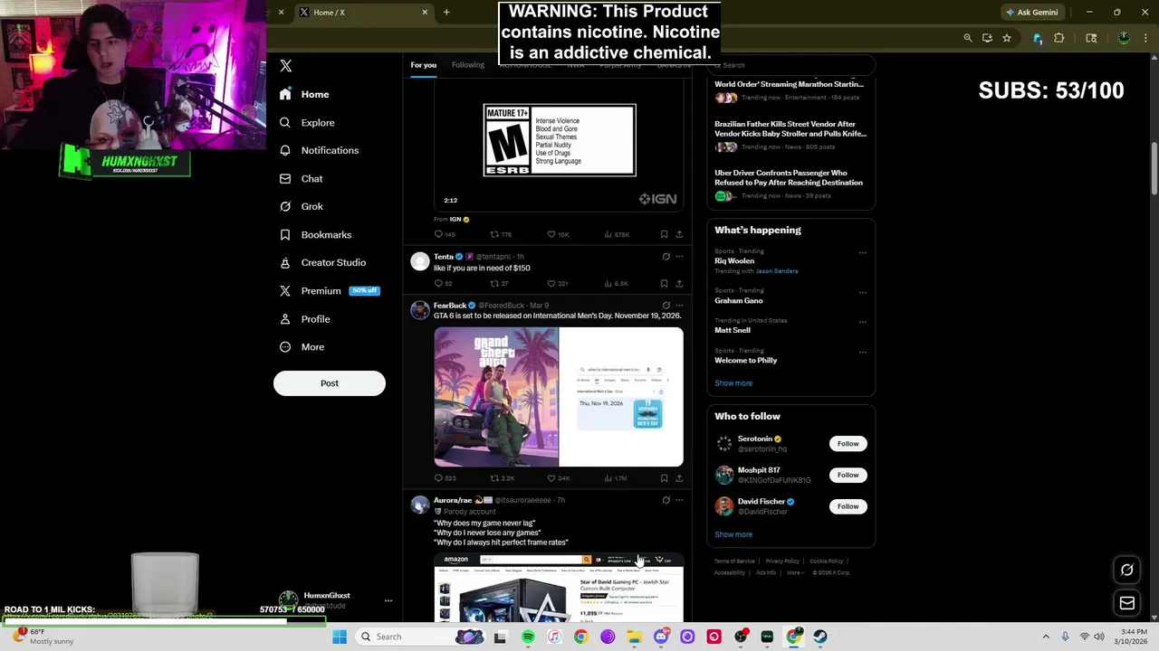
Task: Close the Home / X browser tab
Action: (x=425, y=13)
